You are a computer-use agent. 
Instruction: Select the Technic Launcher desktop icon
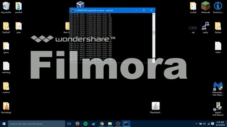(x=218, y=7)
